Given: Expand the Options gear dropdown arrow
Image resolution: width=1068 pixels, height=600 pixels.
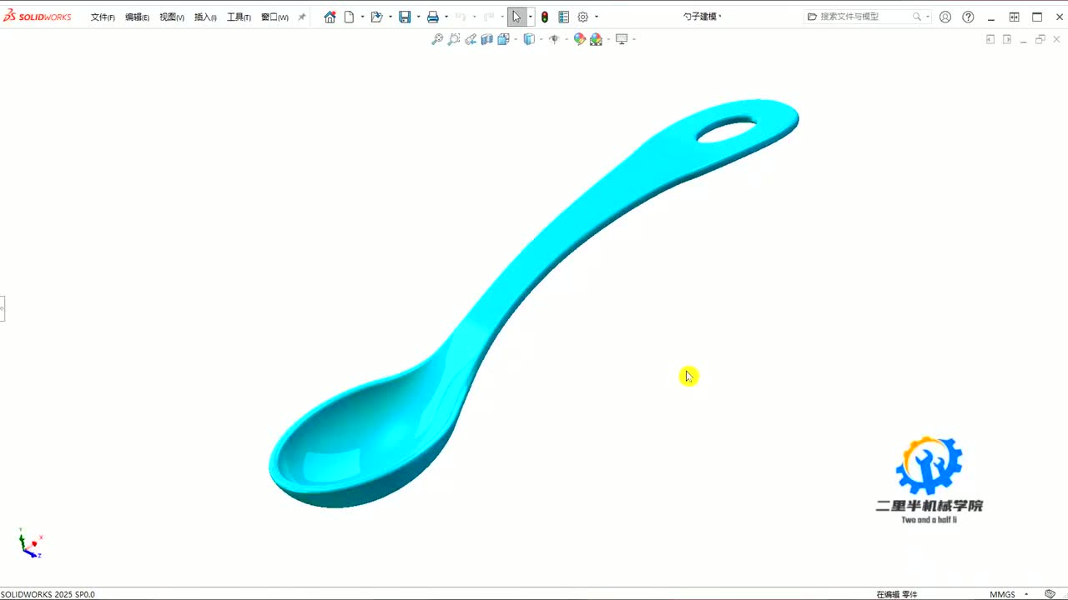Looking at the screenshot, I should (x=597, y=17).
